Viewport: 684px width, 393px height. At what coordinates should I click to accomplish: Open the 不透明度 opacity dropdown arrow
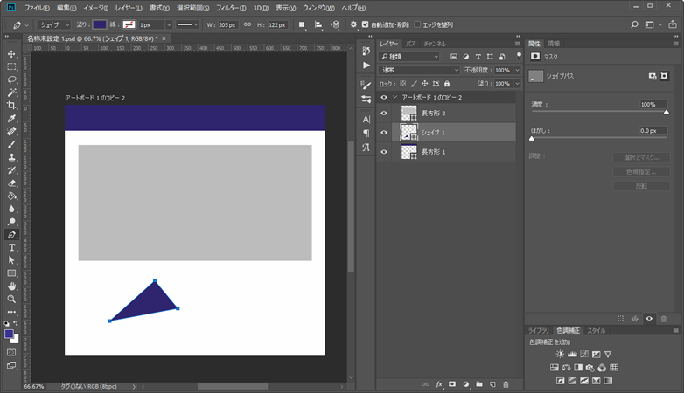point(517,70)
